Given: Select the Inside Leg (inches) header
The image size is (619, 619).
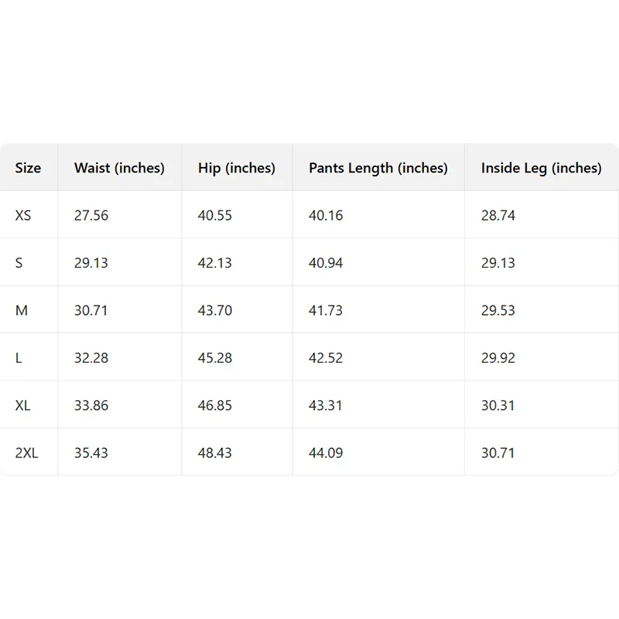Looking at the screenshot, I should 541,168.
